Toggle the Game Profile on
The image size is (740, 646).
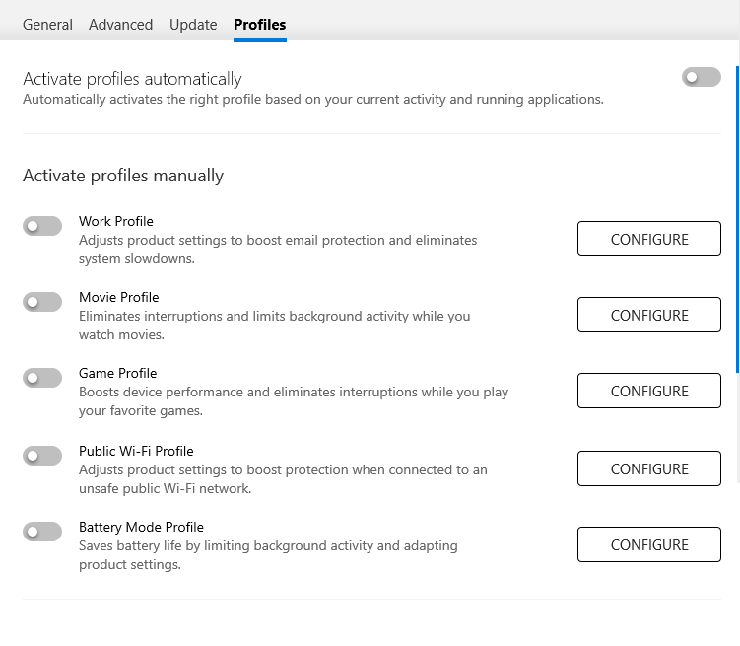click(42, 379)
